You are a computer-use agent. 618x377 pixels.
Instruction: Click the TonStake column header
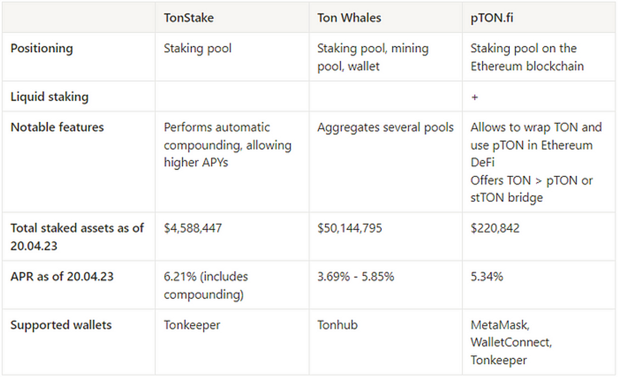pos(189,18)
